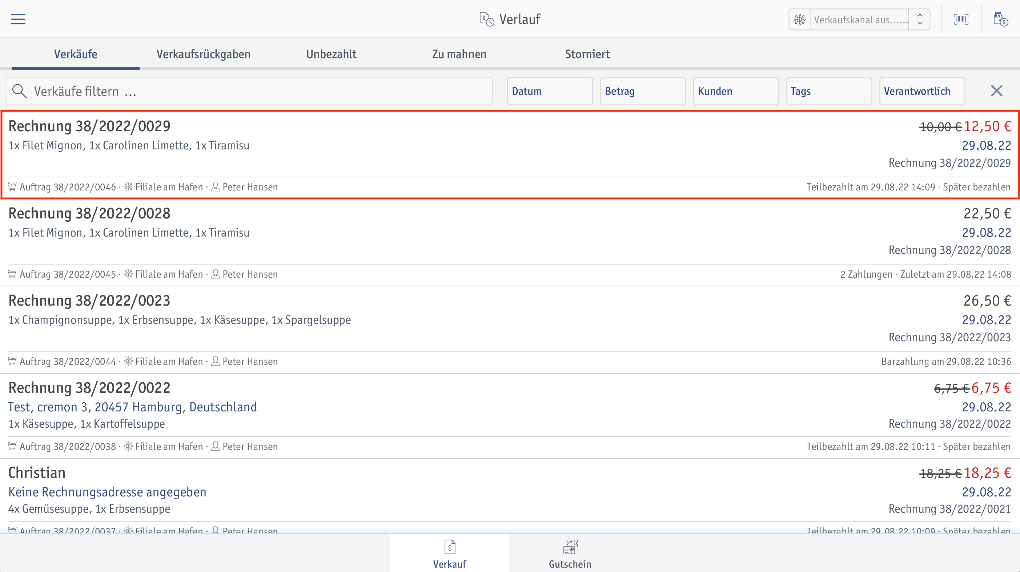Open invoice Rechnung 38/2022/0023 title
1020x572 pixels.
tap(89, 301)
